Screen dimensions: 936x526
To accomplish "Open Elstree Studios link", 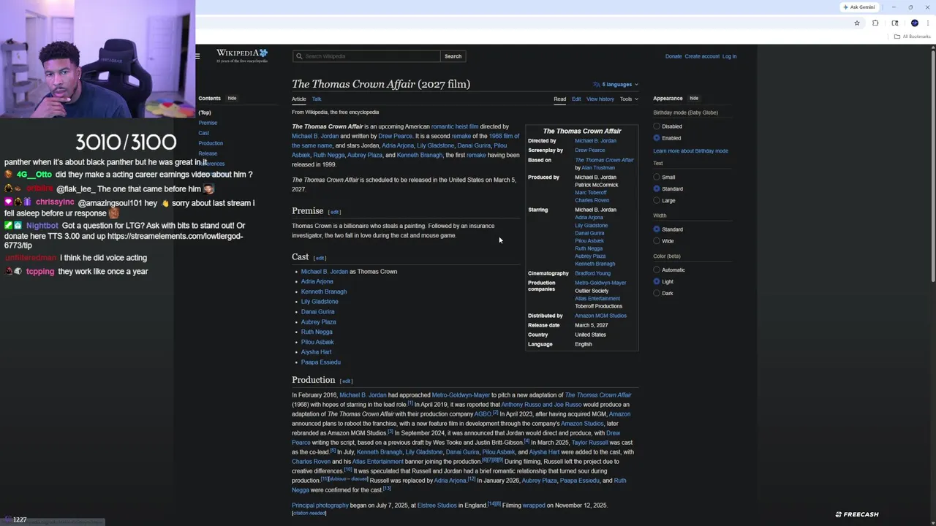I will point(437,506).
